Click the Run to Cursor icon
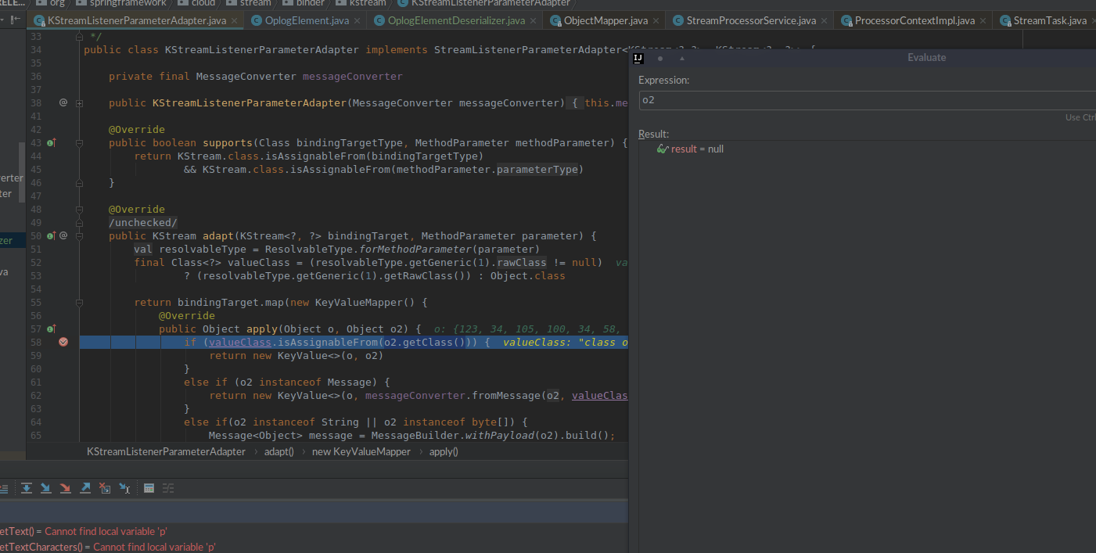 [x=124, y=488]
